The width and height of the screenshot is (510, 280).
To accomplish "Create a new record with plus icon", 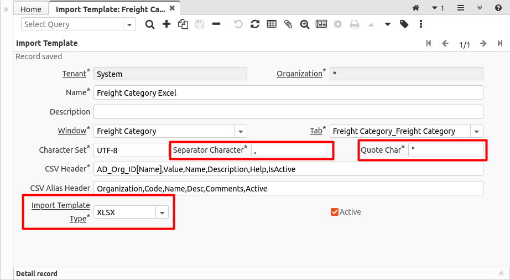I will tap(166, 24).
